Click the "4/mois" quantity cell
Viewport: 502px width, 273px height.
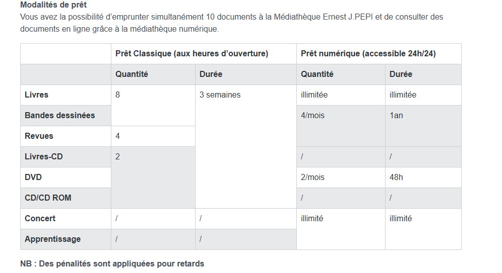tap(312, 115)
